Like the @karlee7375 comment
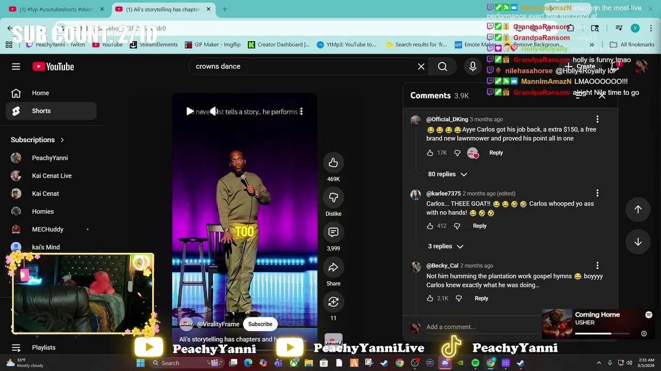Image resolution: width=661 pixels, height=371 pixels. point(430,226)
